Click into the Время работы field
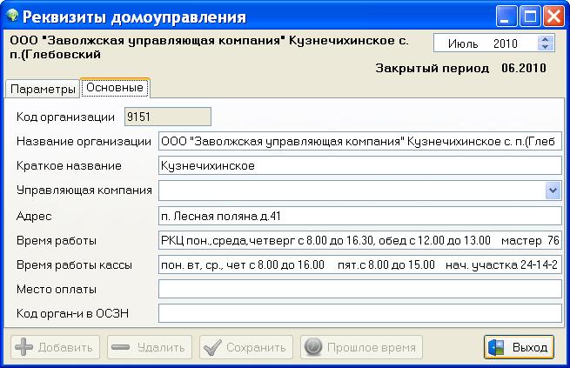Screen dimensions: 570x368 [x=359, y=239]
